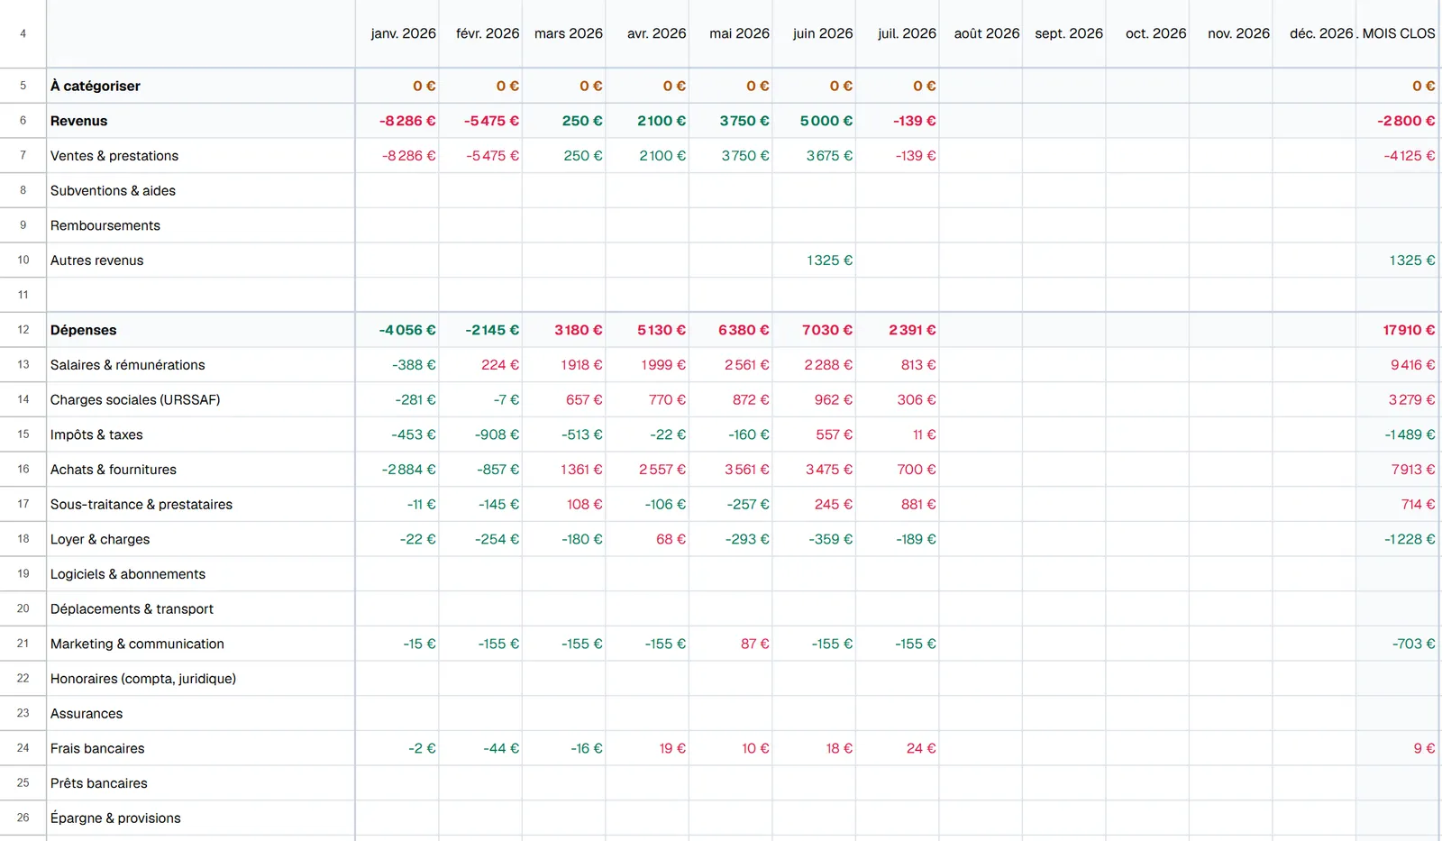Select the Revenus '5 000 €' June cell
The image size is (1442, 841).
pyautogui.click(x=815, y=121)
